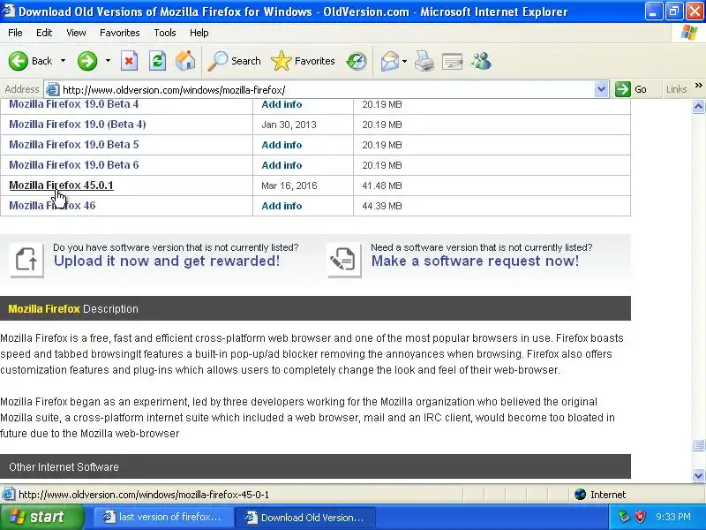Click the green Forward arrow icon
The width and height of the screenshot is (706, 530).
[x=86, y=61]
